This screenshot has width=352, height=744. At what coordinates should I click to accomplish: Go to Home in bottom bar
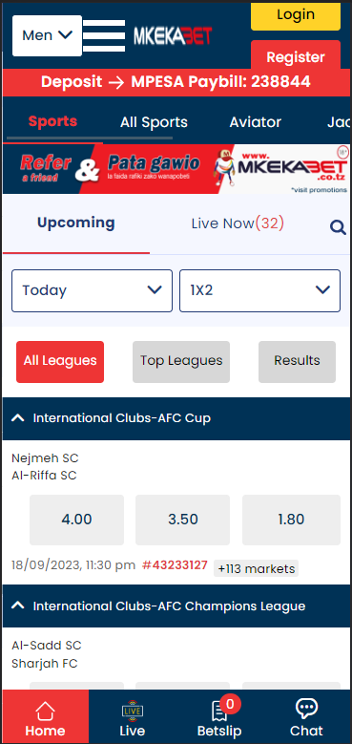tap(46, 716)
